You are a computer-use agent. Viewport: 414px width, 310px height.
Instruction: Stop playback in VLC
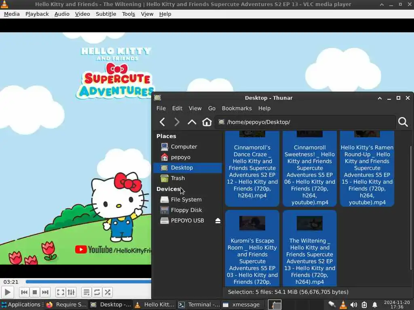(35, 292)
